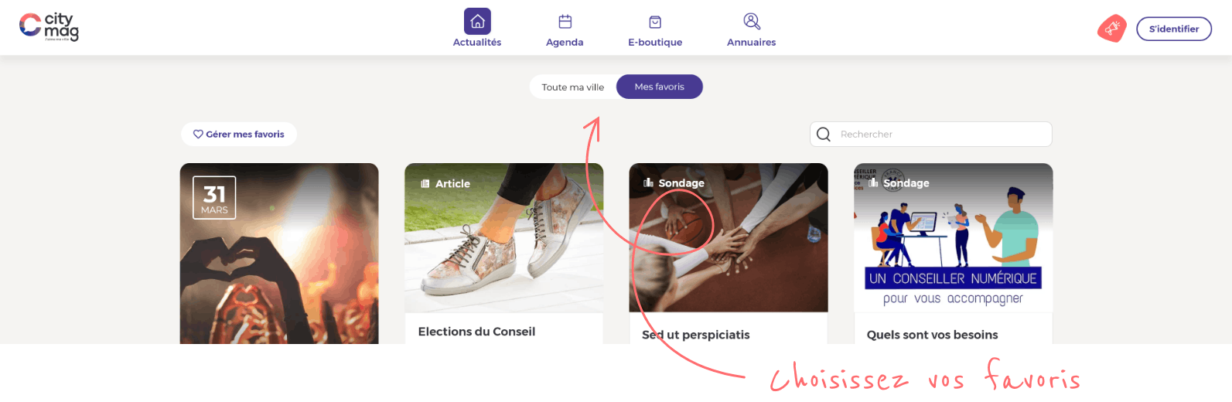The height and width of the screenshot is (402, 1232).
Task: Open the Elections du Conseil article title
Action: (476, 332)
